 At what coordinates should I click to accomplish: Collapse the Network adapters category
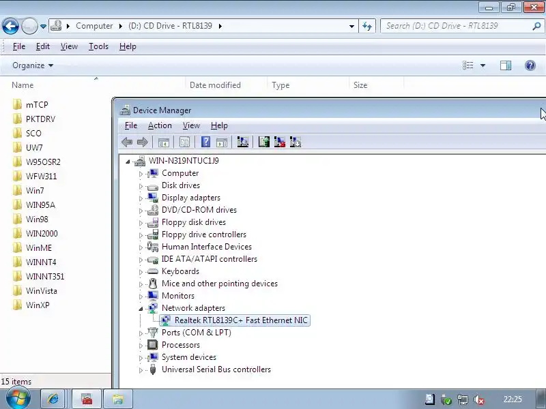point(141,309)
